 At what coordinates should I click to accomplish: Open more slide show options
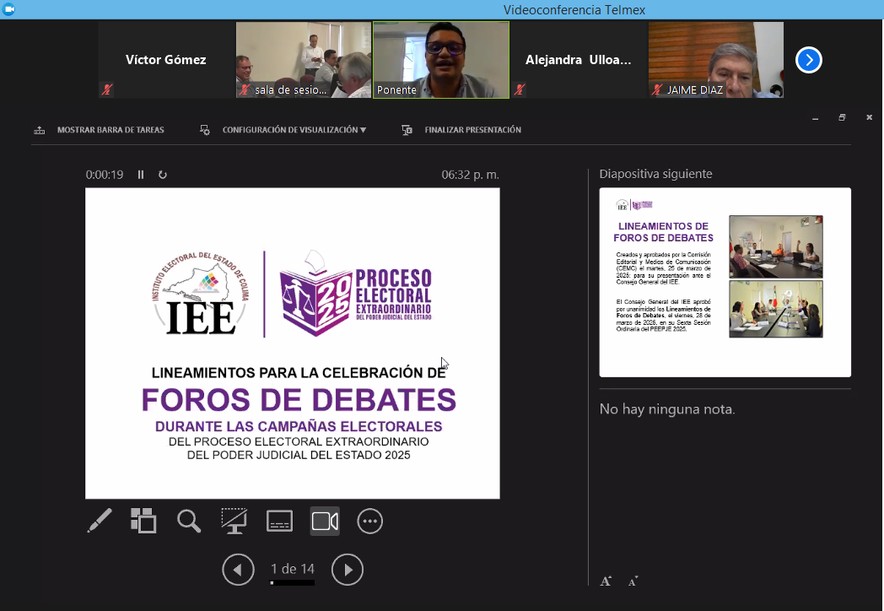point(369,522)
